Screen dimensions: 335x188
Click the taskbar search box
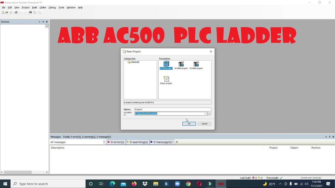48,184
